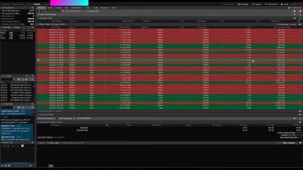The height and width of the screenshot is (170, 303).
Task: Open Account Info gadget menu icon
Action: pyautogui.click(x=32, y=8)
